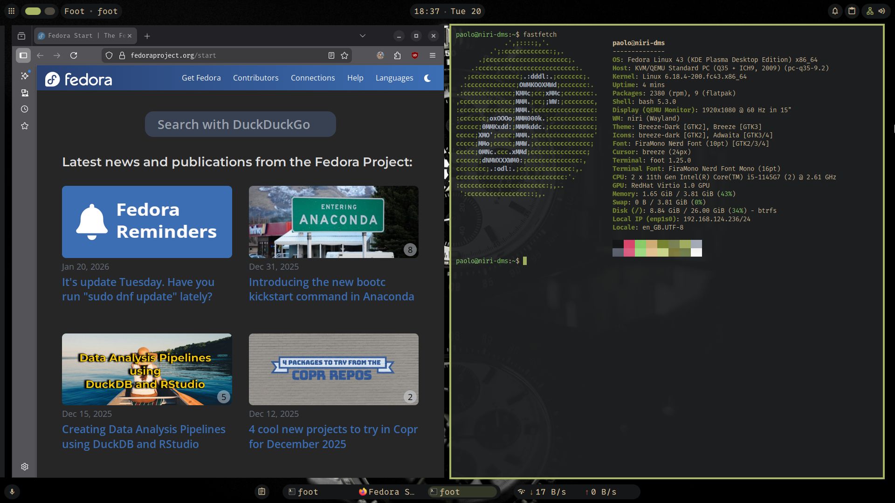Click the Search with DuckDuckGo field
This screenshot has width=895, height=503.
[240, 124]
